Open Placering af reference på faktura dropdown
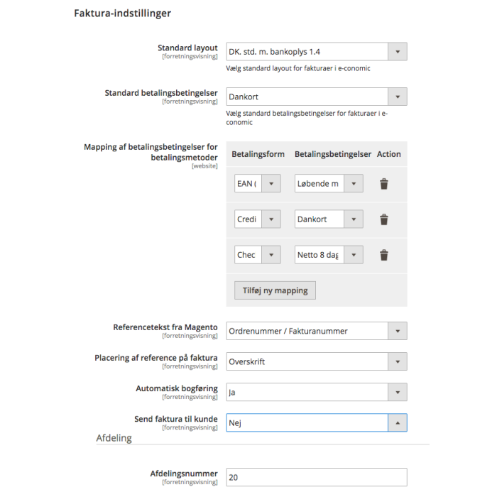The height and width of the screenshot is (497, 497). pos(317,361)
